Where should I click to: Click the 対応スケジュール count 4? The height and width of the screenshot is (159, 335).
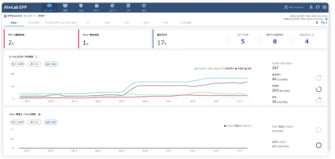(307, 42)
